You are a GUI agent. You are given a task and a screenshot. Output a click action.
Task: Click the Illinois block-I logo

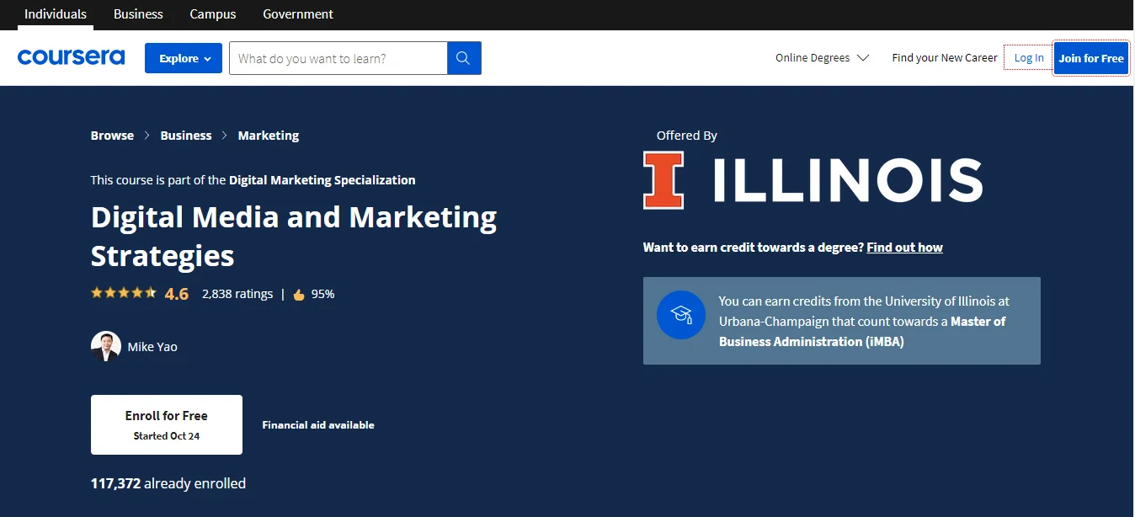pyautogui.click(x=663, y=180)
